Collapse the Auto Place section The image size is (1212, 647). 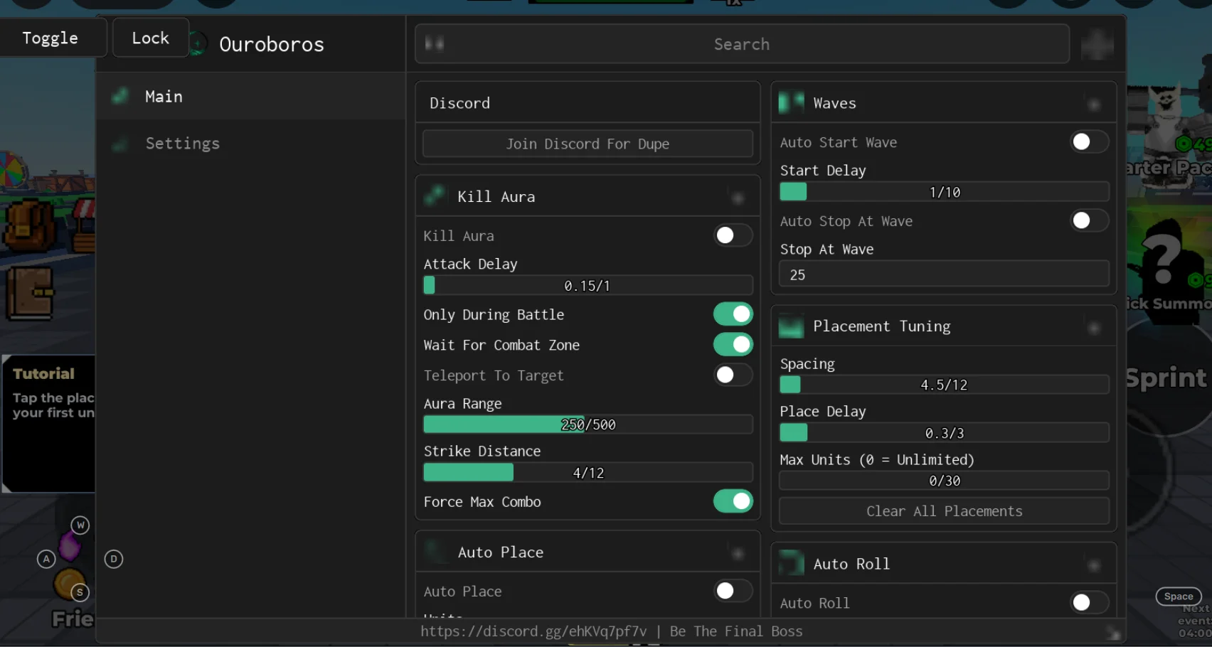(738, 553)
